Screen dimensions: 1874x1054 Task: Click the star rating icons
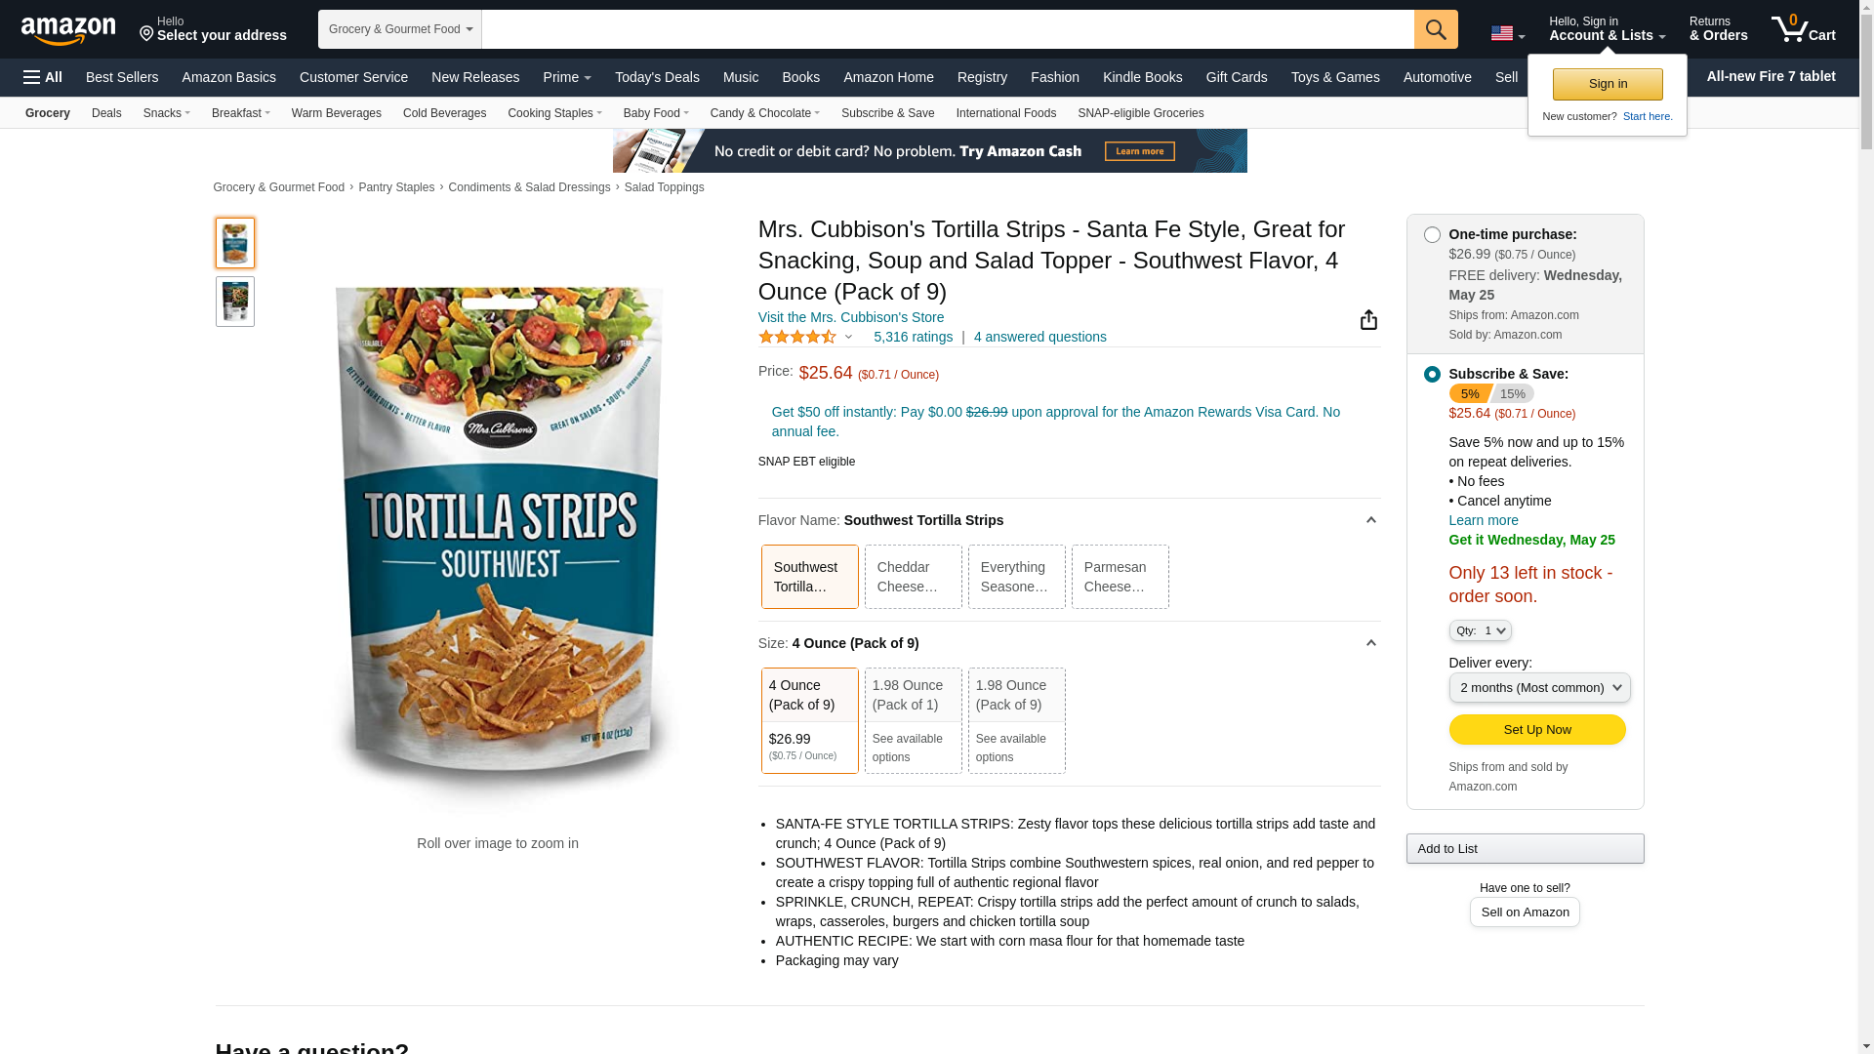[x=797, y=337]
